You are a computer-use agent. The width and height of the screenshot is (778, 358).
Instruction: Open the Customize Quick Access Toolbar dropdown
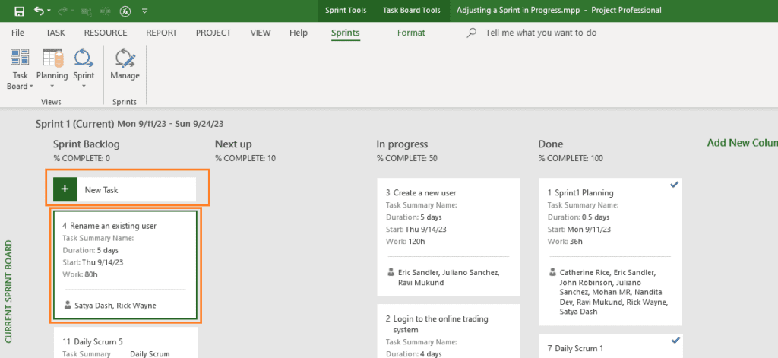click(145, 11)
